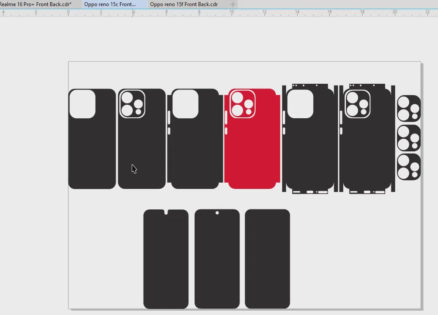The height and width of the screenshot is (315, 438).
Task: Click the horizontal ruler at the 10 mark
Action: (232, 13)
